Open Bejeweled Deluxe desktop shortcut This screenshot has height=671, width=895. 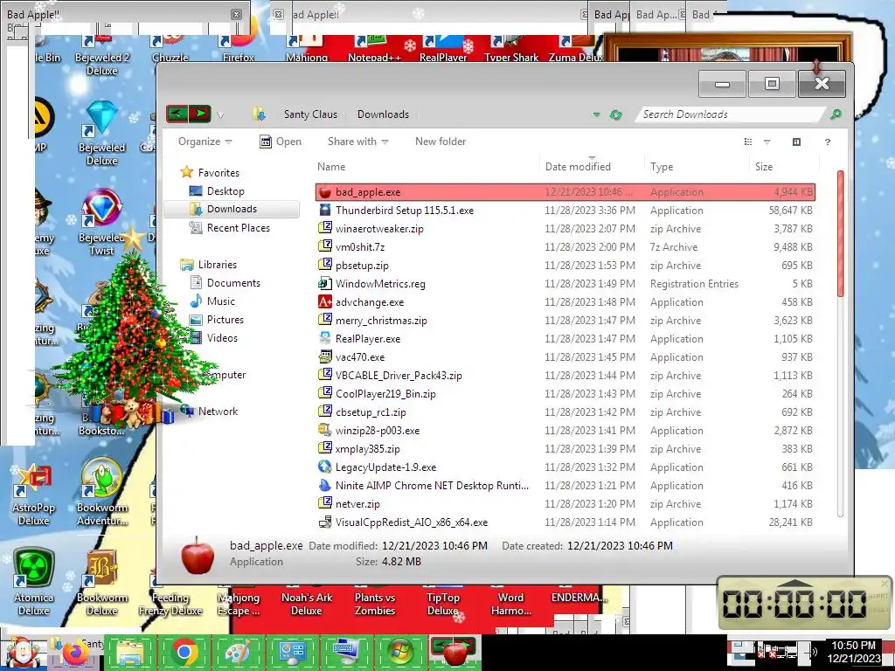click(102, 133)
